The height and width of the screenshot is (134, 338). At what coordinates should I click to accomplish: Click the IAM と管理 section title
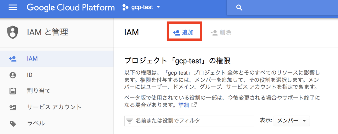coord(48,32)
